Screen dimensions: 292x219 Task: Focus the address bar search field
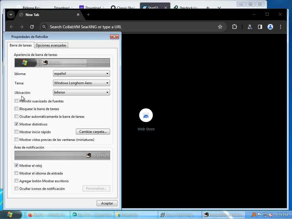[x=130, y=27]
